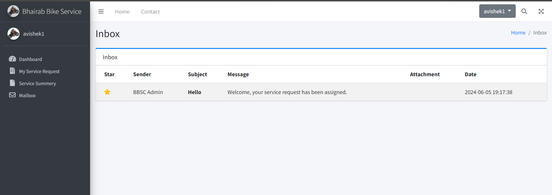This screenshot has height=195, width=552.
Task: Click the fullscreen expand arrows icon
Action: pyautogui.click(x=541, y=12)
